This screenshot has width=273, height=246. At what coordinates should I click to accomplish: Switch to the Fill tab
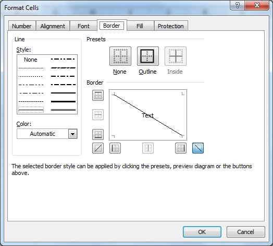(140, 26)
